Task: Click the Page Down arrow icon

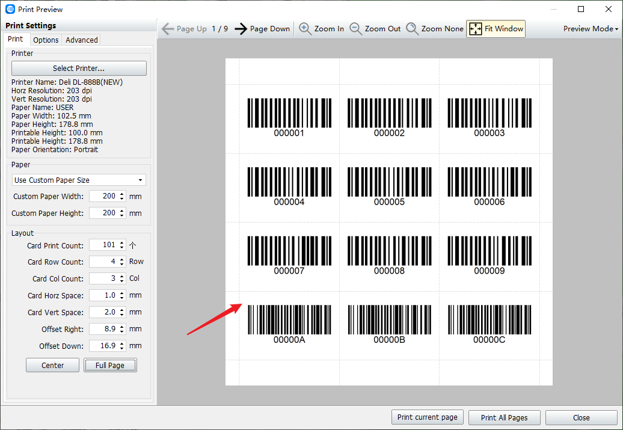Action: pos(241,29)
